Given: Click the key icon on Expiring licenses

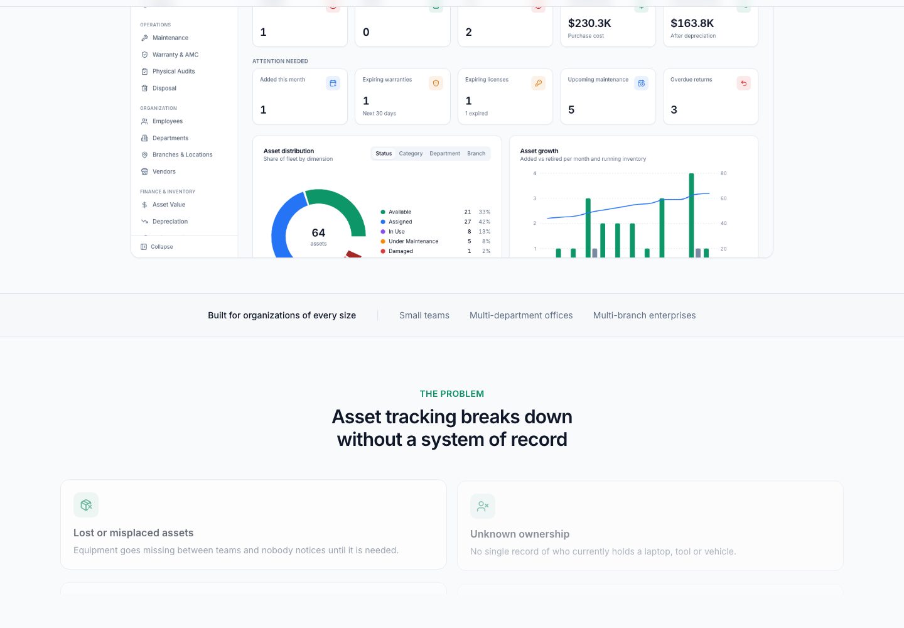Looking at the screenshot, I should (x=539, y=83).
